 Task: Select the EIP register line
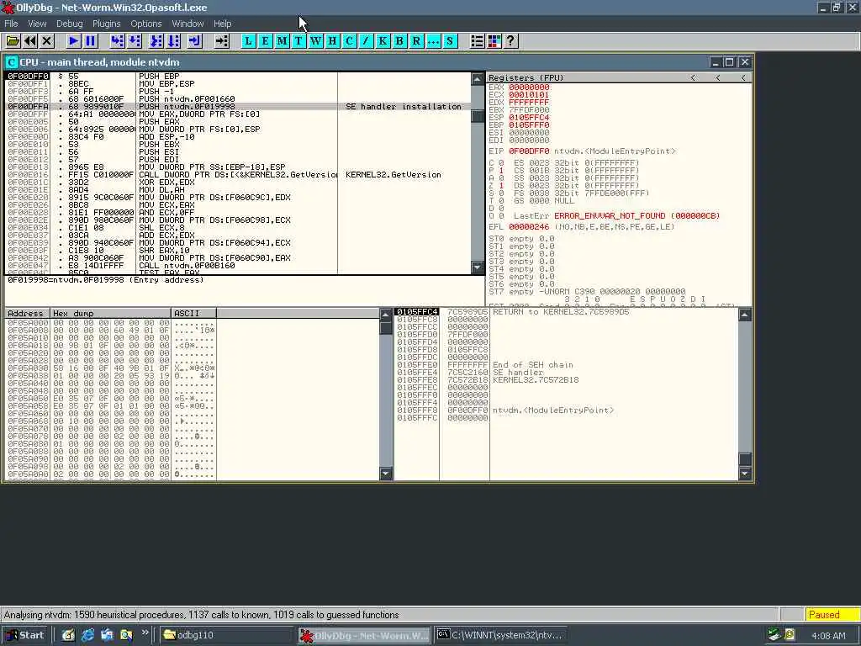point(582,151)
